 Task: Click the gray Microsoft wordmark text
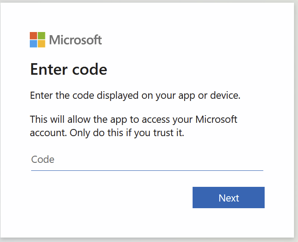pyautogui.click(x=76, y=40)
